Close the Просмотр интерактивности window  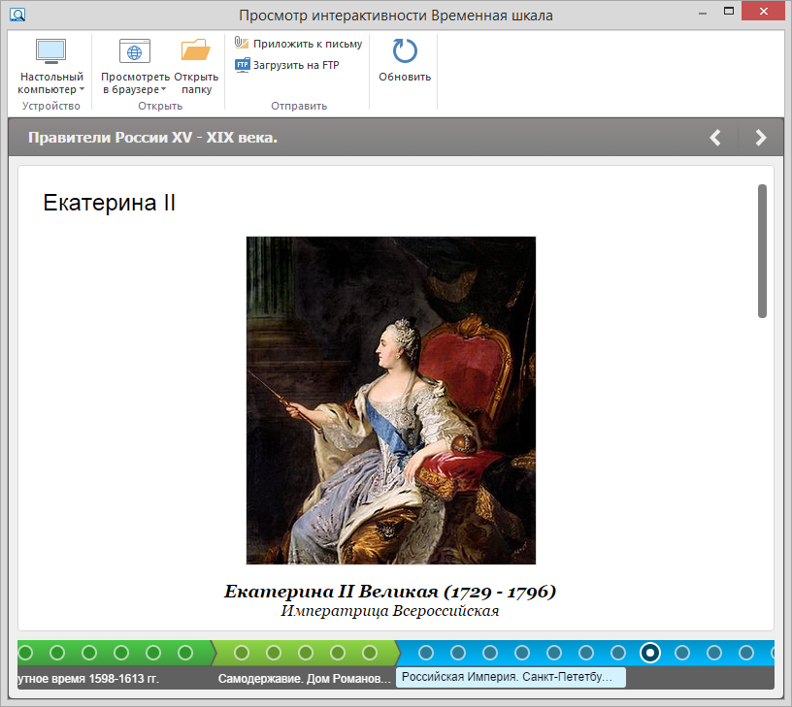(x=763, y=11)
